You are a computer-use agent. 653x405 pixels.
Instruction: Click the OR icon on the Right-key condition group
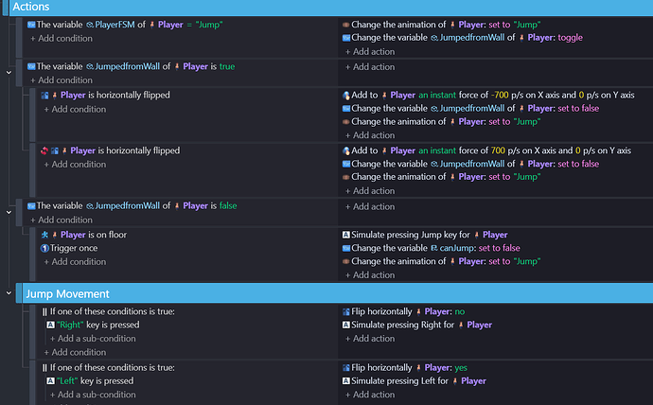click(x=44, y=311)
